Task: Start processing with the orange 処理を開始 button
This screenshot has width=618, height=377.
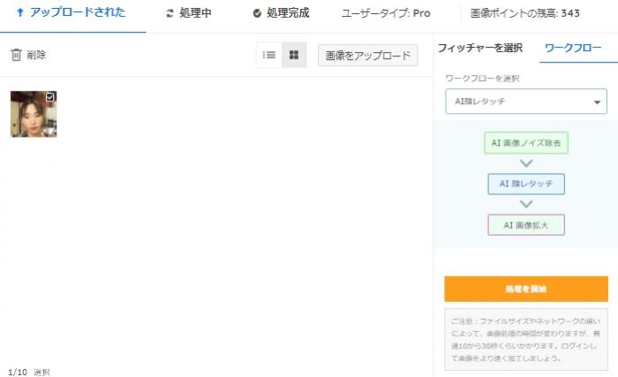Action: [x=525, y=289]
